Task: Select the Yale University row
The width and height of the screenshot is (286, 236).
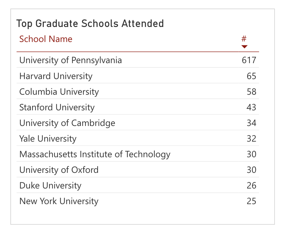Action: (x=138, y=138)
